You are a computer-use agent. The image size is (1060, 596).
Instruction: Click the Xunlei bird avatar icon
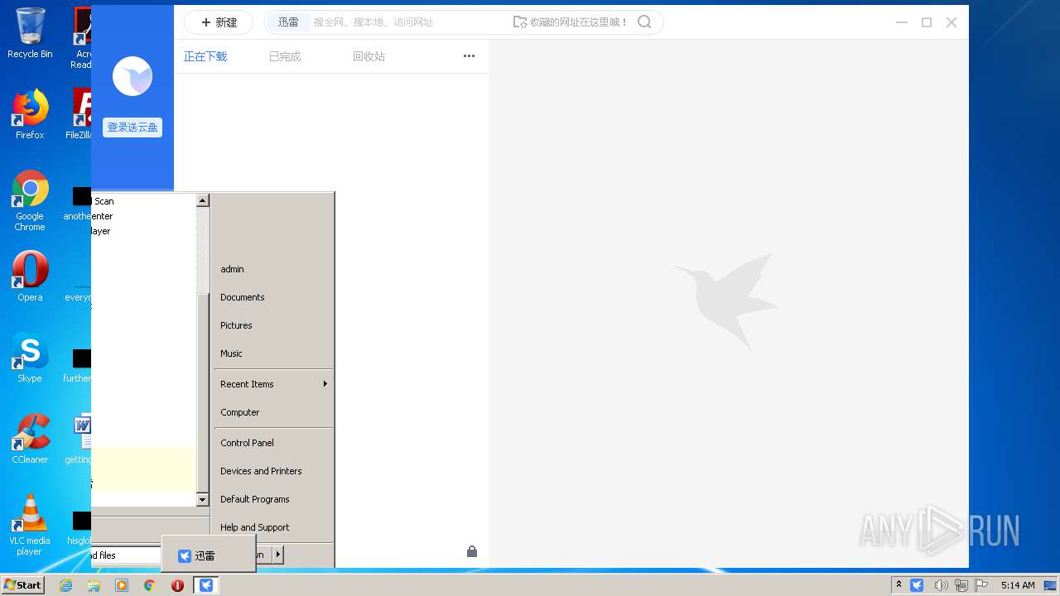point(132,77)
